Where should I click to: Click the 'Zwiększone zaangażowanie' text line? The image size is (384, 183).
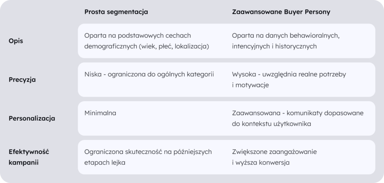274,152
